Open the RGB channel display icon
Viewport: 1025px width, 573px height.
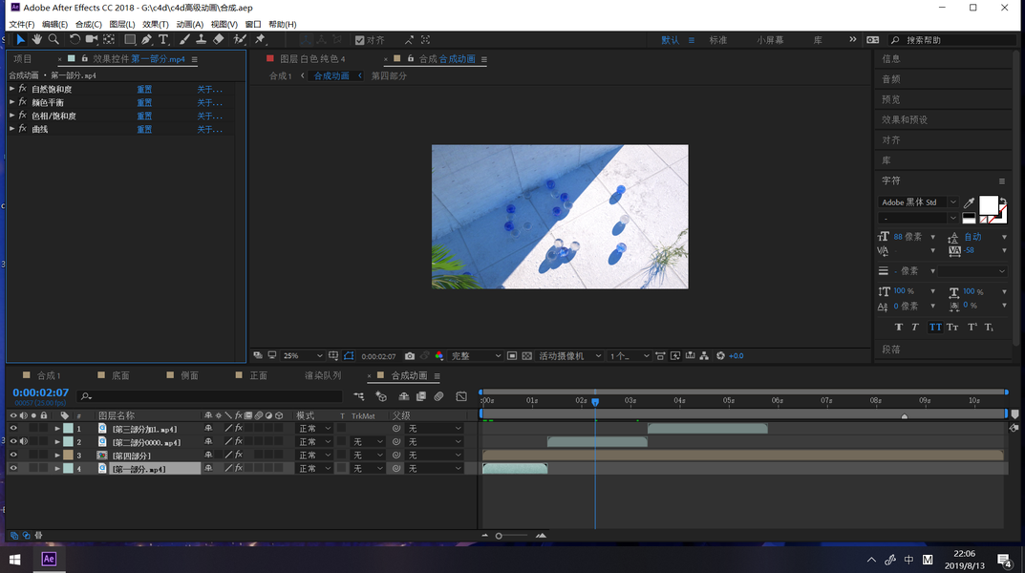click(x=439, y=356)
